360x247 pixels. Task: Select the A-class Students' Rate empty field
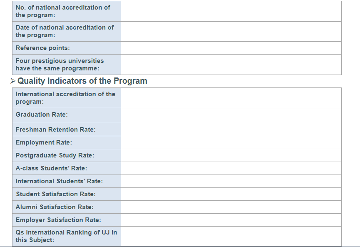[x=231, y=168]
